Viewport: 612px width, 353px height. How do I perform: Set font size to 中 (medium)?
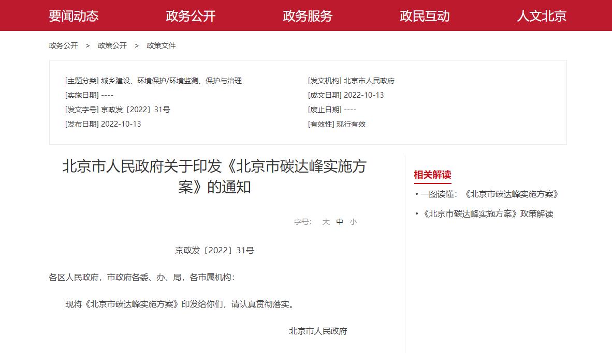point(340,222)
